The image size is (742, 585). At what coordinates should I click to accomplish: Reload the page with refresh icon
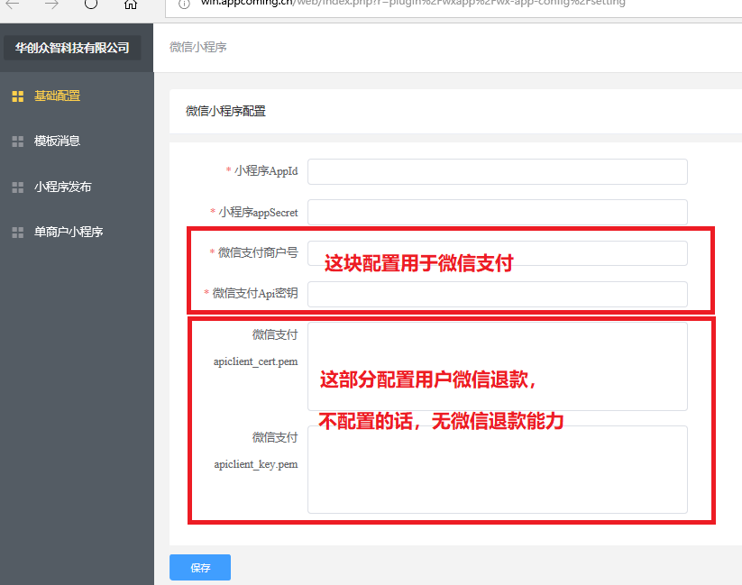pos(91,4)
